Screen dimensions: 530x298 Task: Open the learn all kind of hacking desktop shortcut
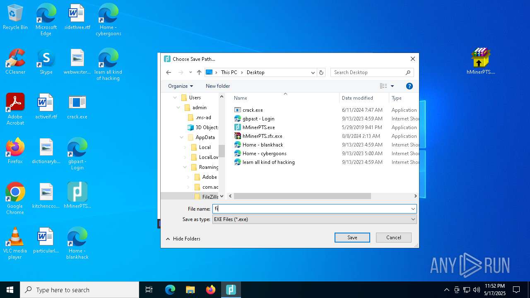(x=108, y=65)
